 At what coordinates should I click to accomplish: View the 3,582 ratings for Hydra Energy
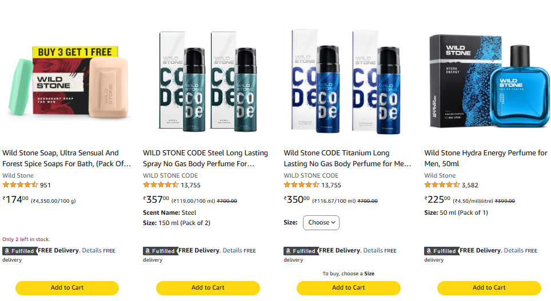tap(470, 185)
